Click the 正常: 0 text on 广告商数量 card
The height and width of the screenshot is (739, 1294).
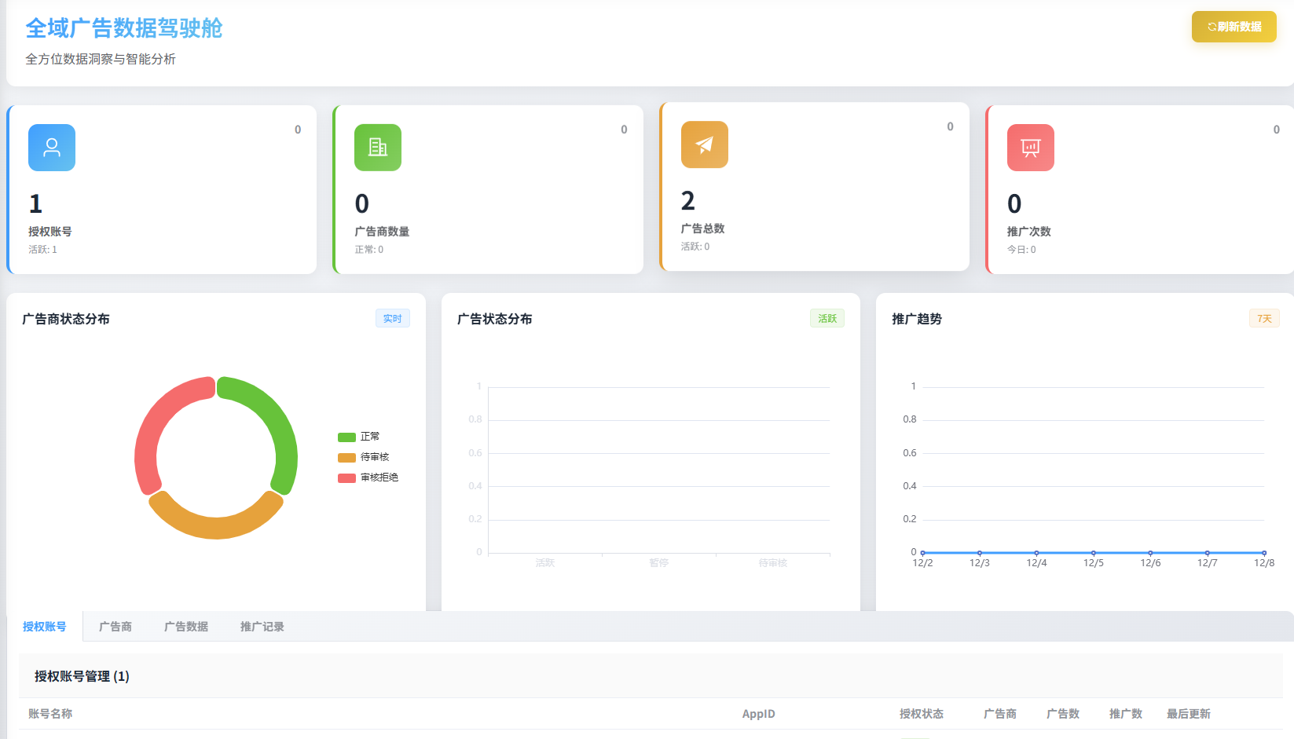click(369, 250)
